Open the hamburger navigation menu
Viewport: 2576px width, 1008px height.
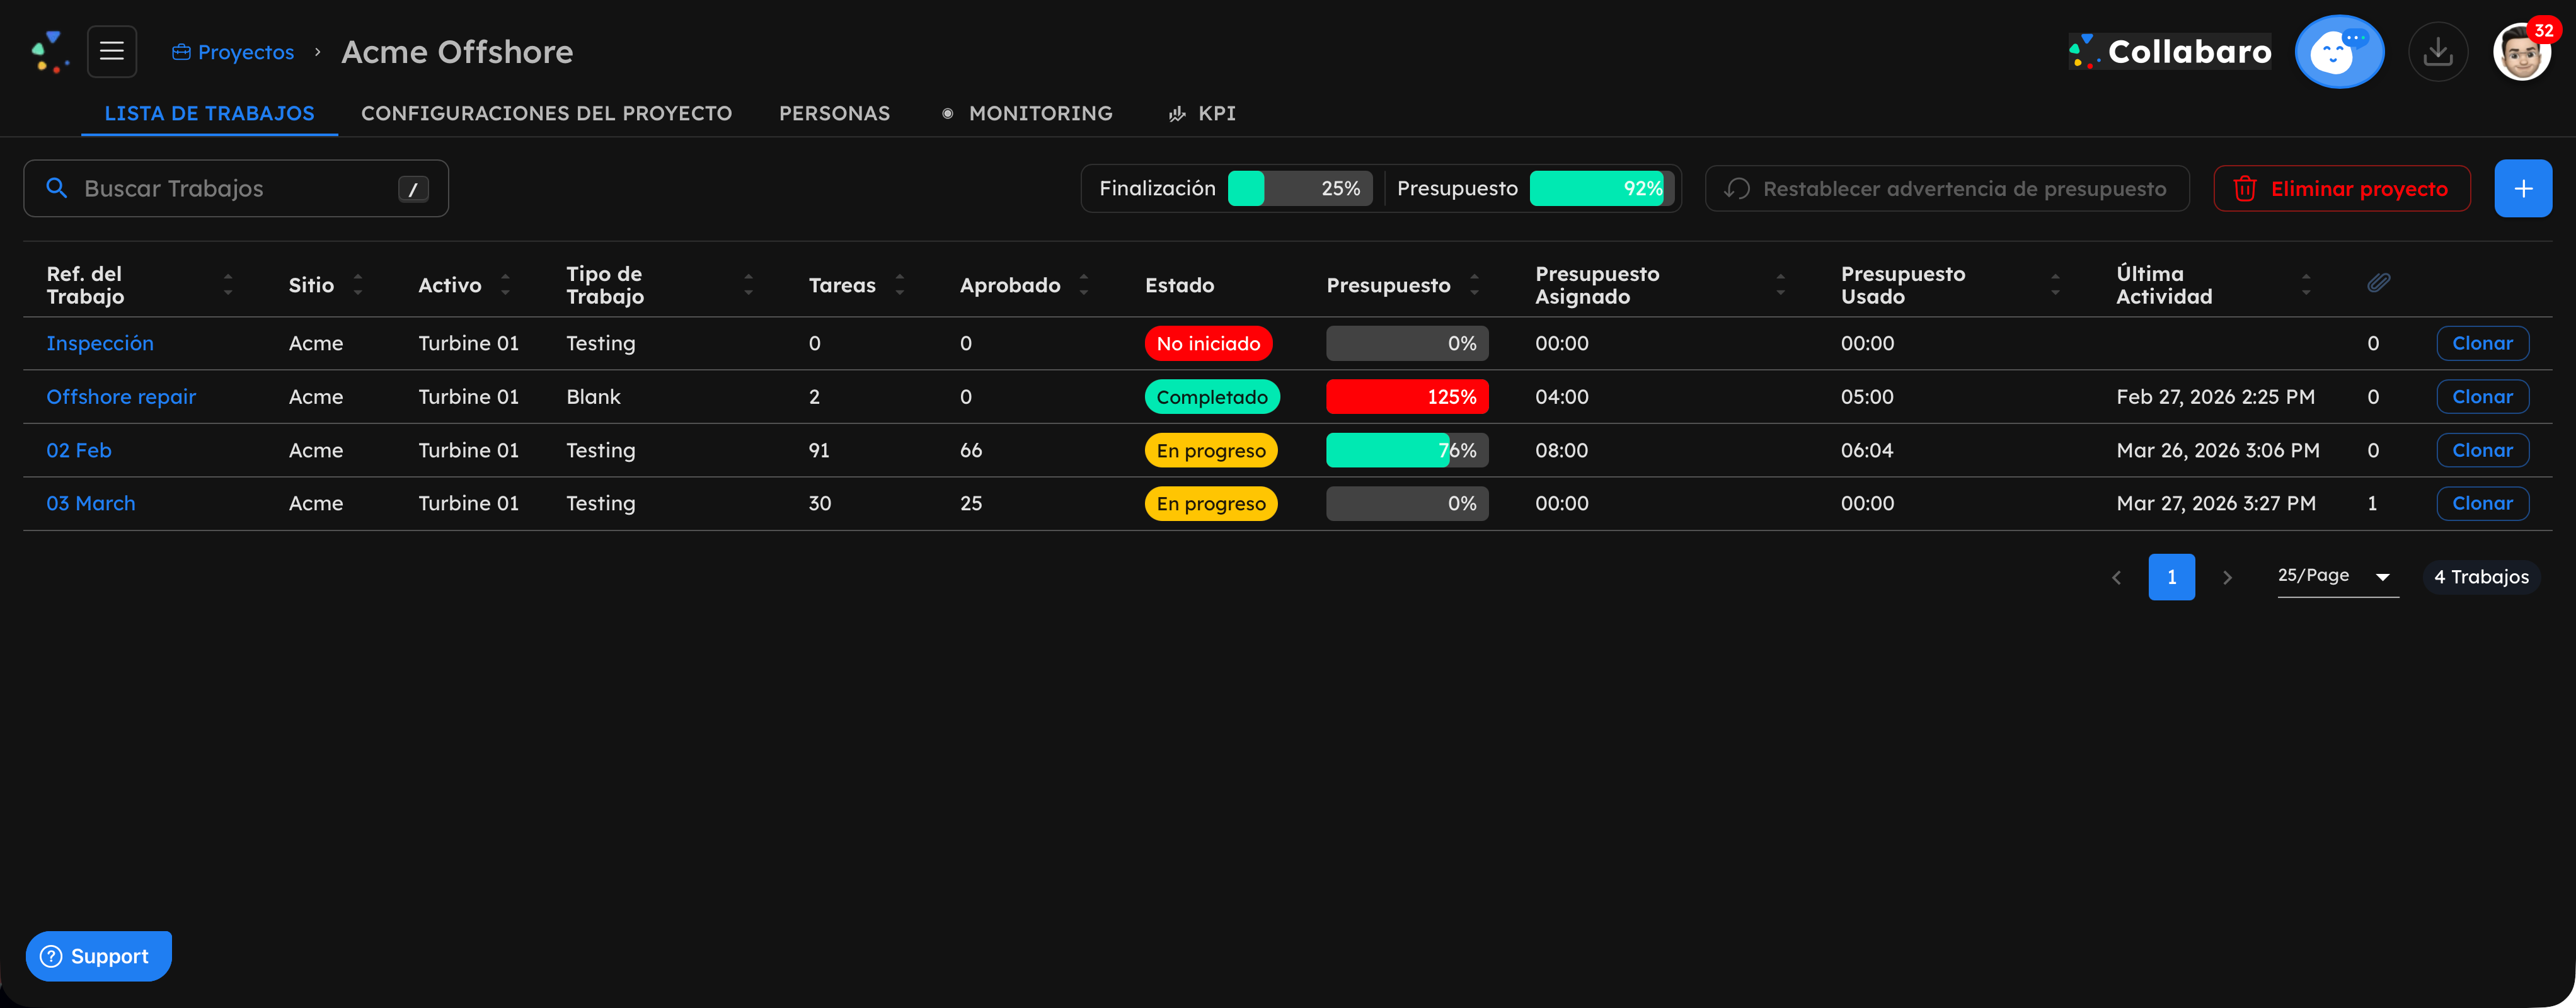[111, 51]
